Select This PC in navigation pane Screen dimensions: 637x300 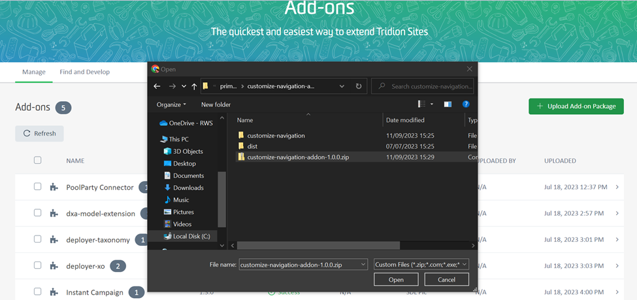[174, 139]
